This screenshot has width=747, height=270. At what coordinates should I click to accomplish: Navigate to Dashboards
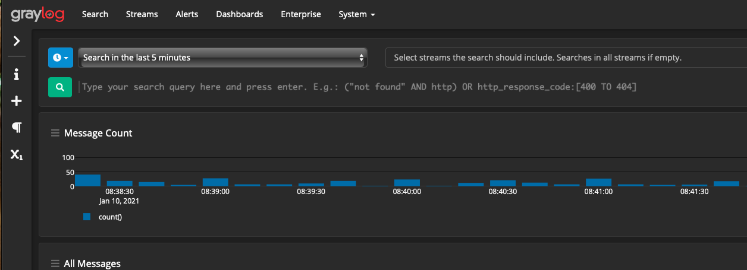pyautogui.click(x=240, y=14)
